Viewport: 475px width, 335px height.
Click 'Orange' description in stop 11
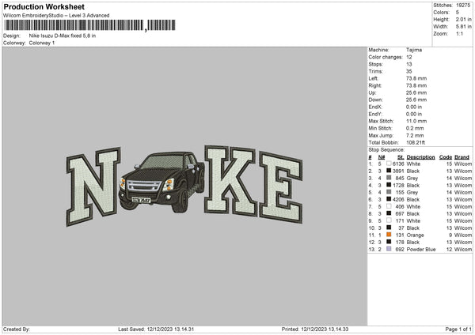(416, 235)
